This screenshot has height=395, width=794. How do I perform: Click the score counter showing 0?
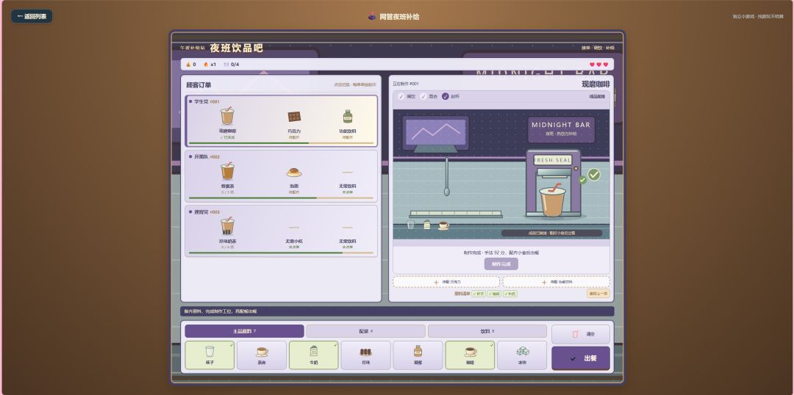tap(191, 65)
